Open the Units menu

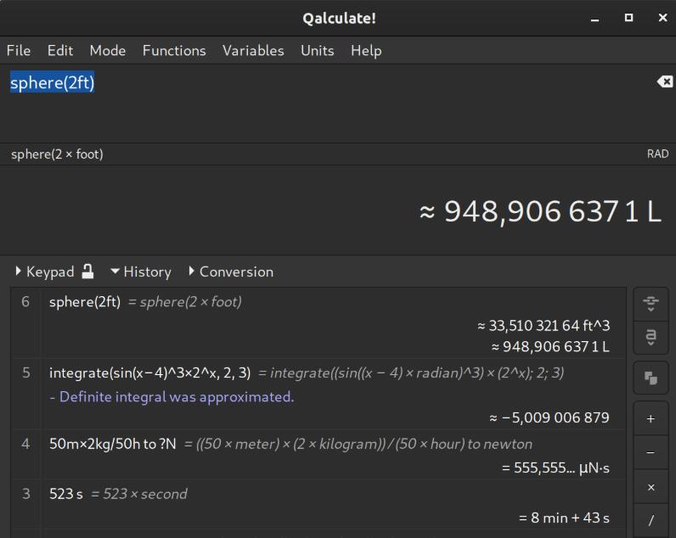[x=318, y=50]
